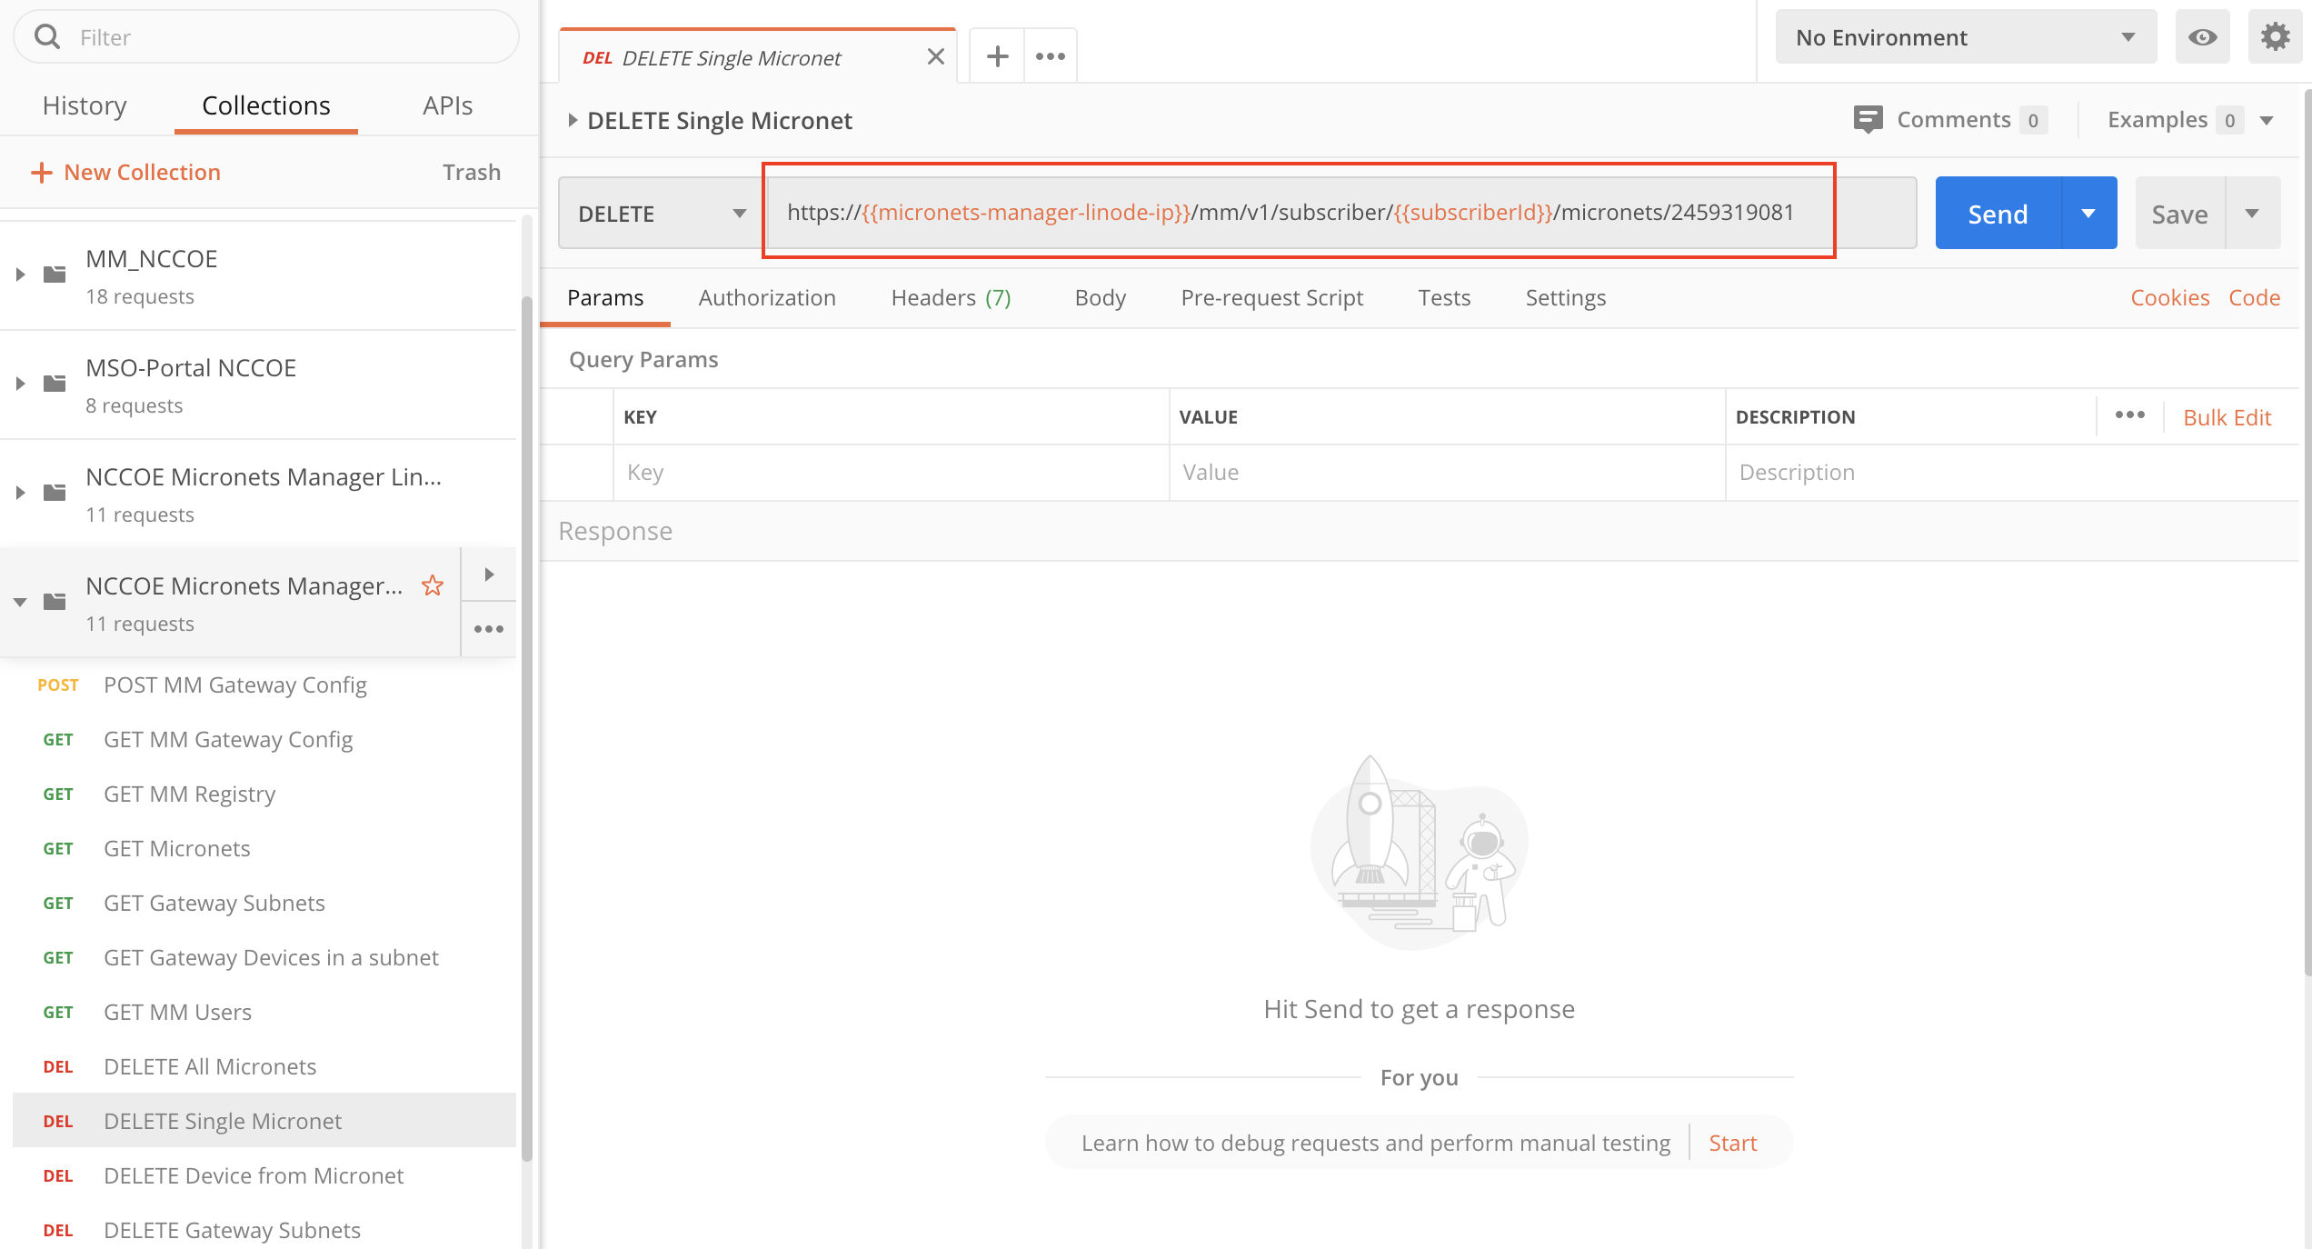Open the request Settings tab
This screenshot has height=1249, width=2312.
[1565, 297]
